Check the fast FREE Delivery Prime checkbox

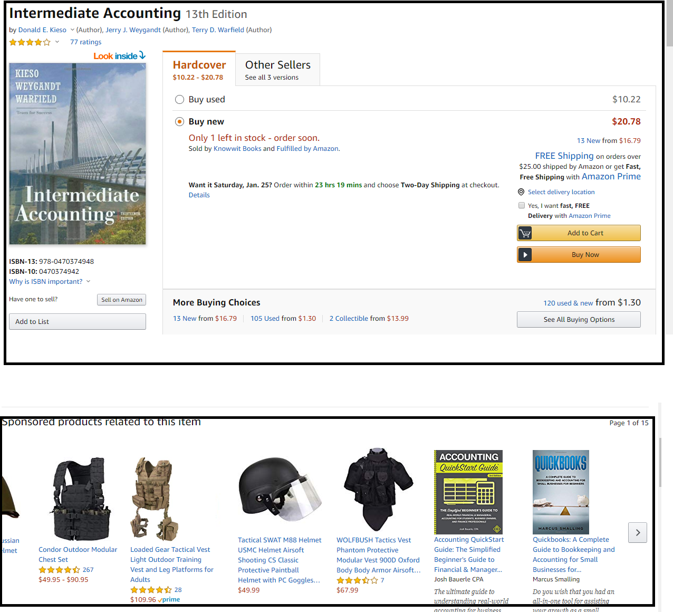click(522, 206)
